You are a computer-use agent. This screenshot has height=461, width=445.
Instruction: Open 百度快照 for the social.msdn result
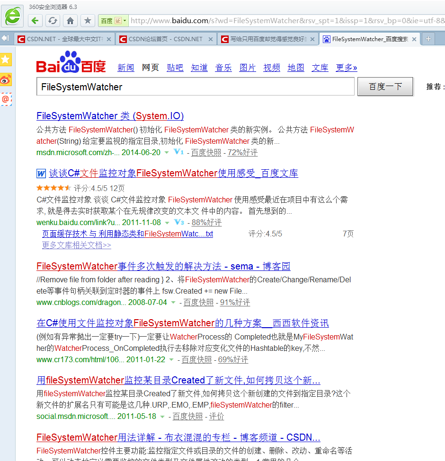[187, 417]
